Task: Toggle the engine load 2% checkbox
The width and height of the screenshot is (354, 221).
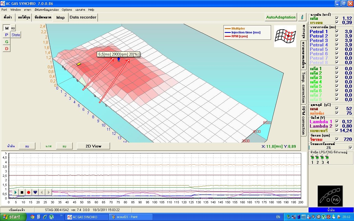Action: coord(350,148)
